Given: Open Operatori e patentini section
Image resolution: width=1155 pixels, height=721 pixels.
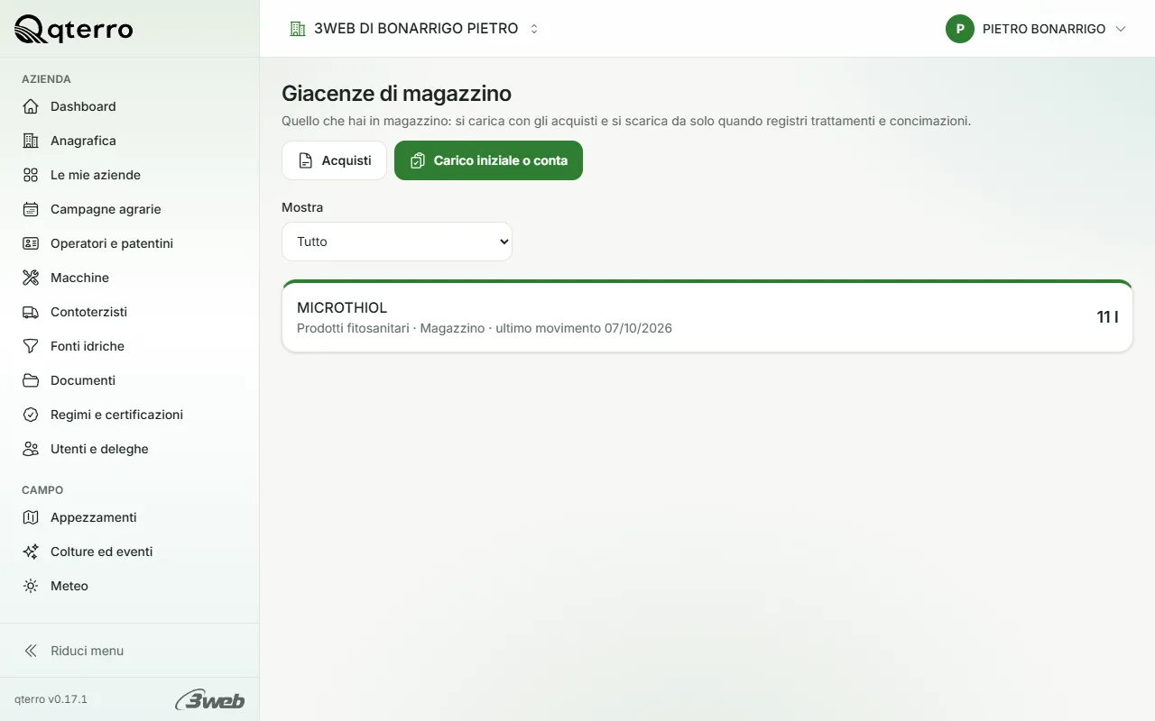Looking at the screenshot, I should click(130, 243).
